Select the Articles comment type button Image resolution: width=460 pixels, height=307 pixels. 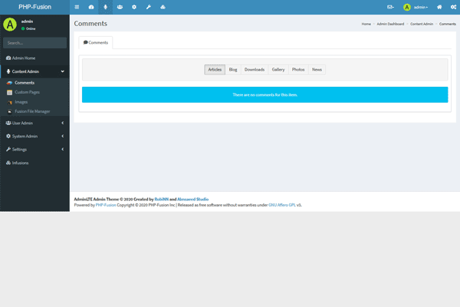coord(215,70)
